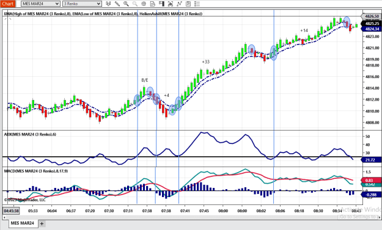382x230 pixels.
Task: Select the ADX(MES MAR24) panel label
Action: tap(30, 134)
